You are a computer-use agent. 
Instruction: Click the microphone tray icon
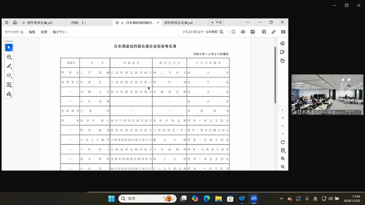pos(307,199)
